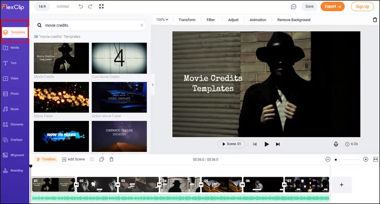
Task: Click the microphone voiceover icon
Action: [x=336, y=144]
